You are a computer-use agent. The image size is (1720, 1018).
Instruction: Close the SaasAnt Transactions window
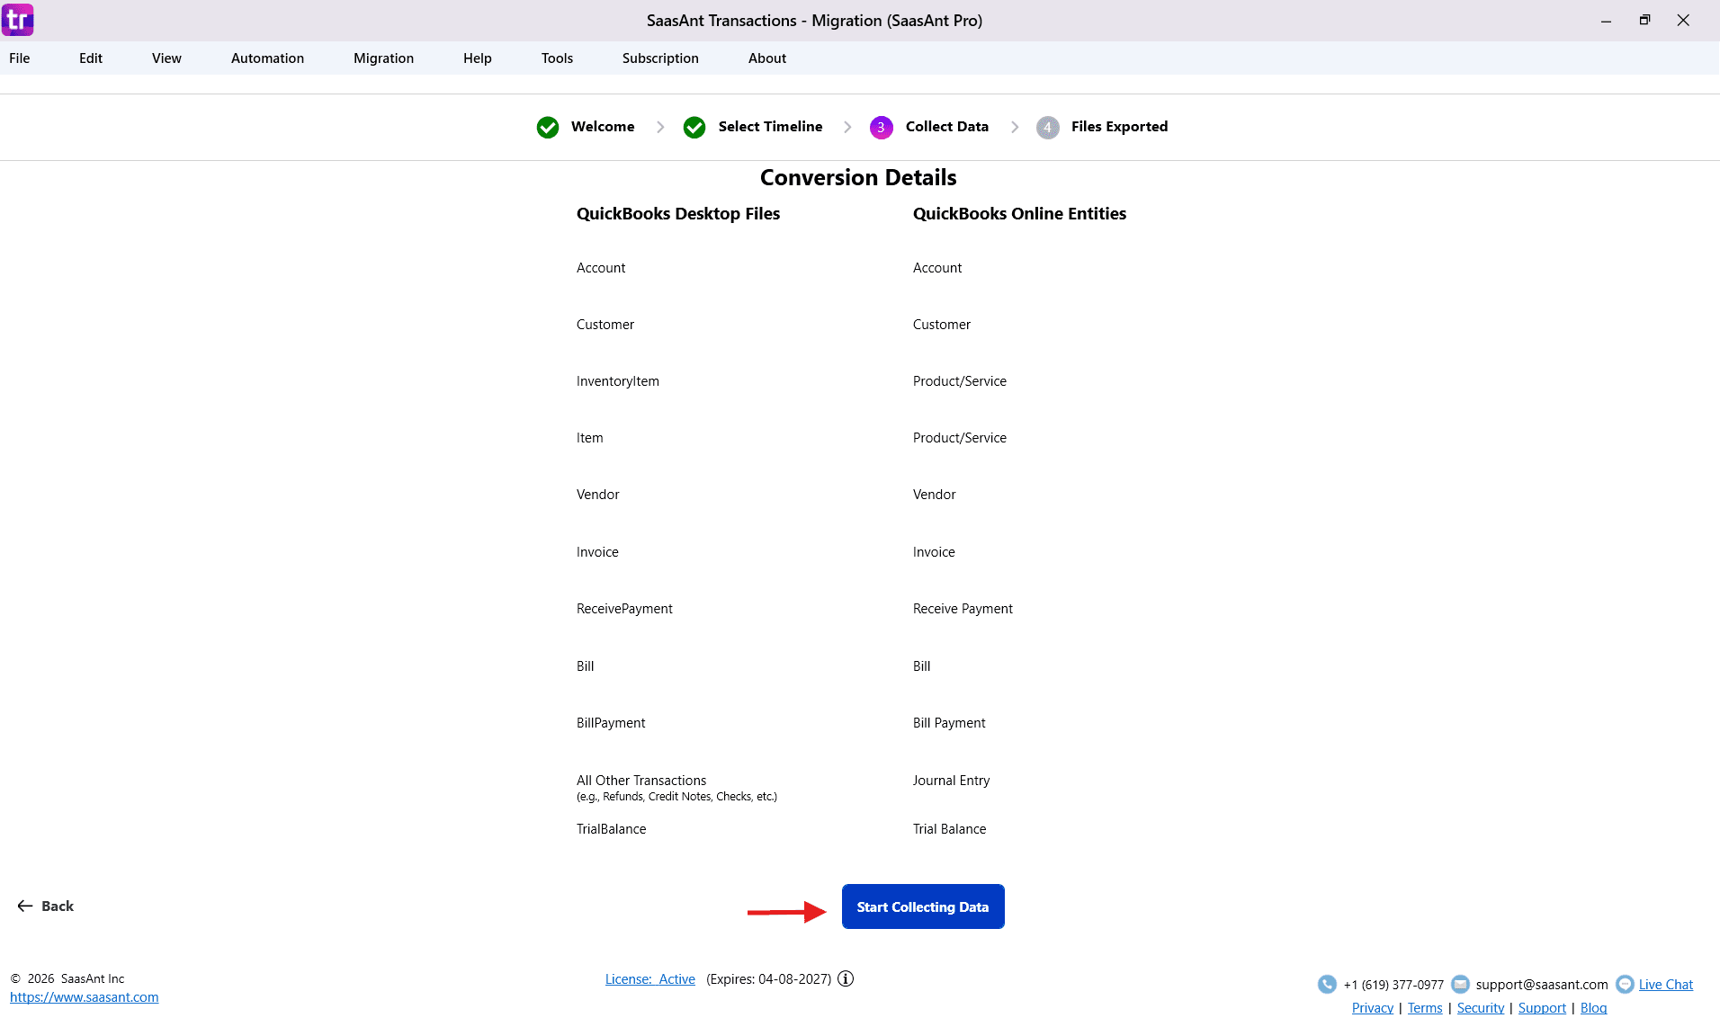[1683, 20]
